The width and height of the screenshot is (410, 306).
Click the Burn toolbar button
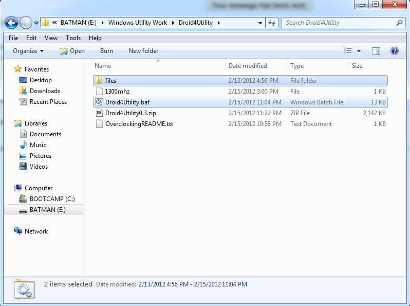[x=106, y=51]
